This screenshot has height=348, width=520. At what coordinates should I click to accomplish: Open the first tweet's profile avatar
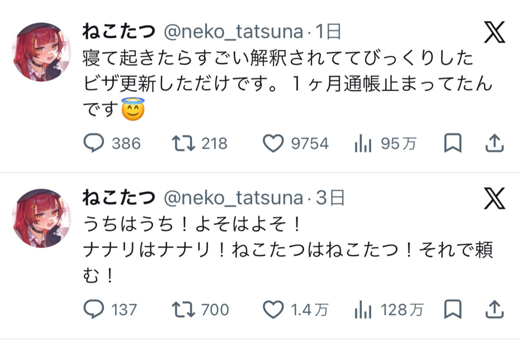click(41, 52)
